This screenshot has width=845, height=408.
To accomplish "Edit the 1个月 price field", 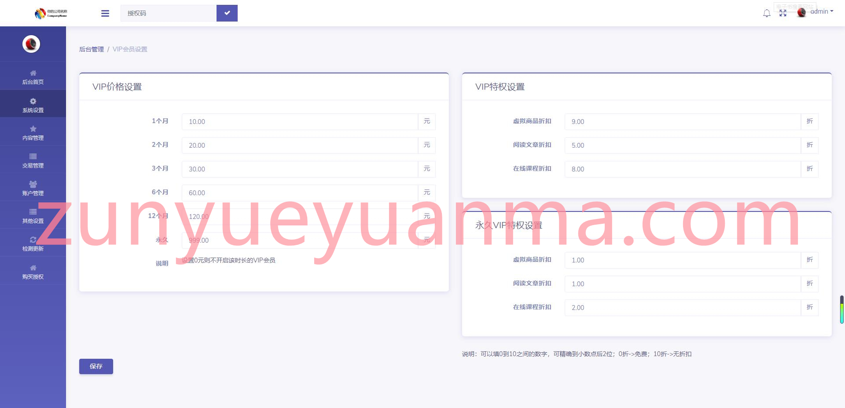I will coord(300,122).
